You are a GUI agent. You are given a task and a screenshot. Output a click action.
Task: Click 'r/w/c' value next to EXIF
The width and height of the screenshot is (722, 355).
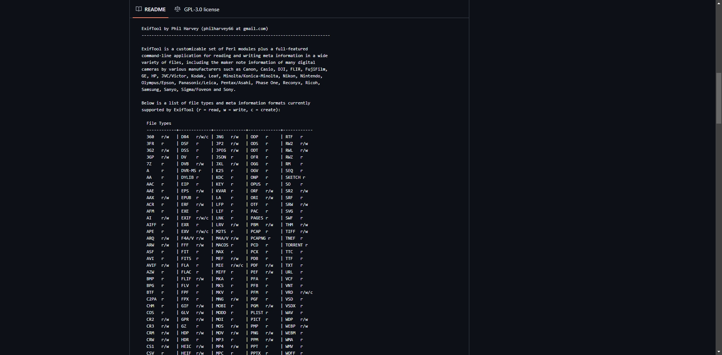point(202,218)
